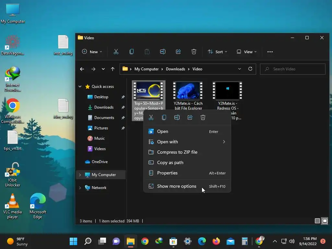The width and height of the screenshot is (332, 249).
Task: Click the Cut icon in the Explorer toolbar
Action: click(x=116, y=52)
